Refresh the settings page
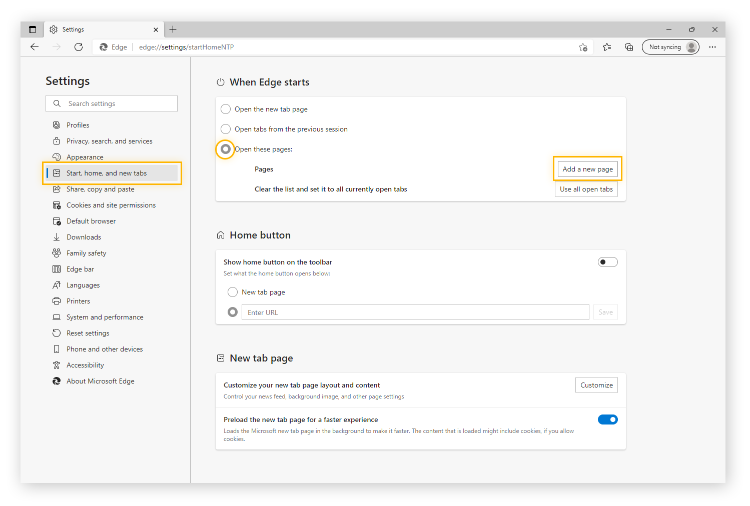Image resolution: width=750 pixels, height=506 pixels. 79,46
